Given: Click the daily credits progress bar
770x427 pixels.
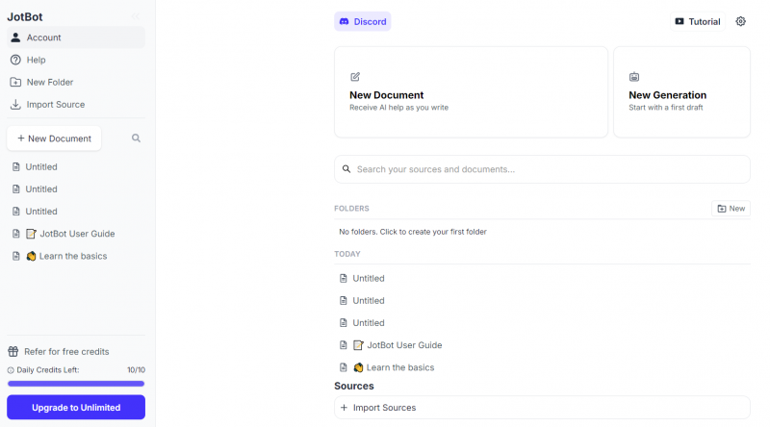Looking at the screenshot, I should click(75, 384).
